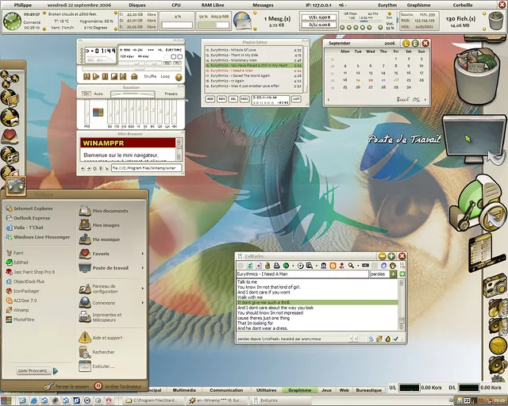The height and width of the screenshot is (406, 508).
Task: Open Aide et support help icon
Action: [x=108, y=338]
